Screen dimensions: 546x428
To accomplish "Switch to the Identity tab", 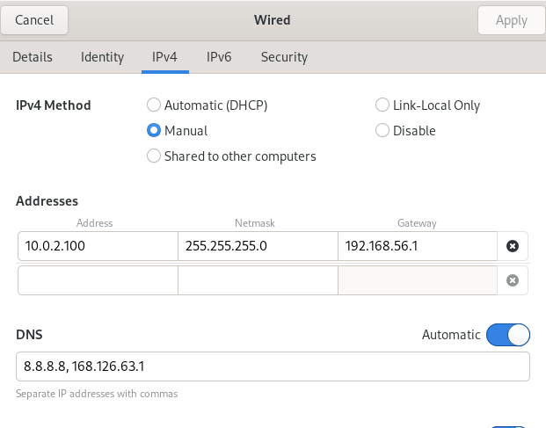I will click(102, 57).
